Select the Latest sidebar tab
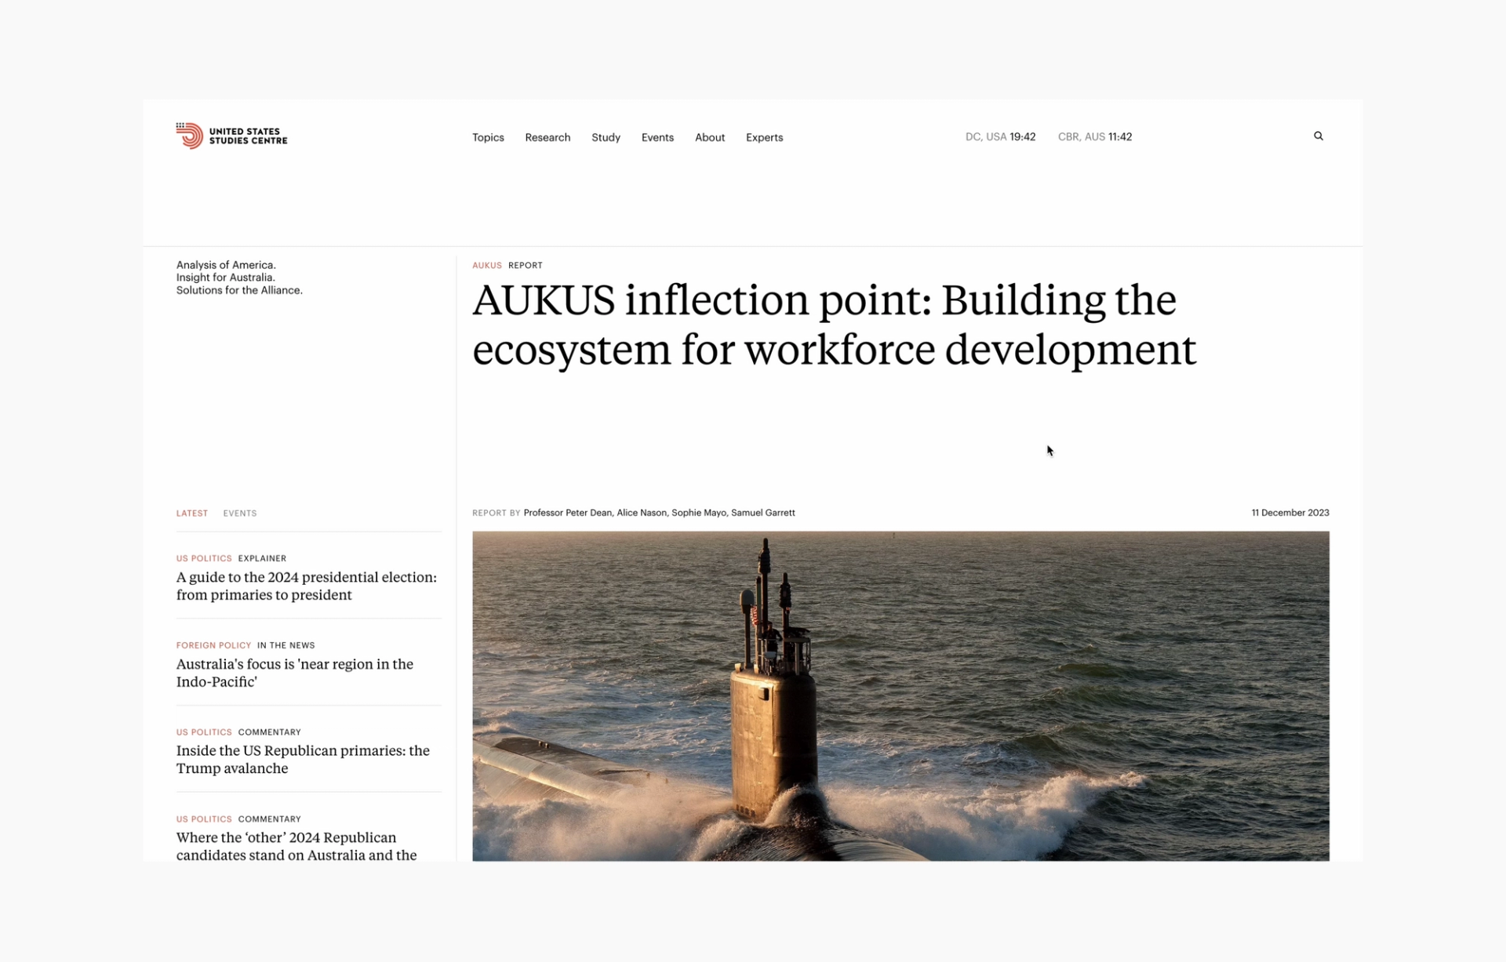Screen dimensions: 1506x962 coord(191,514)
